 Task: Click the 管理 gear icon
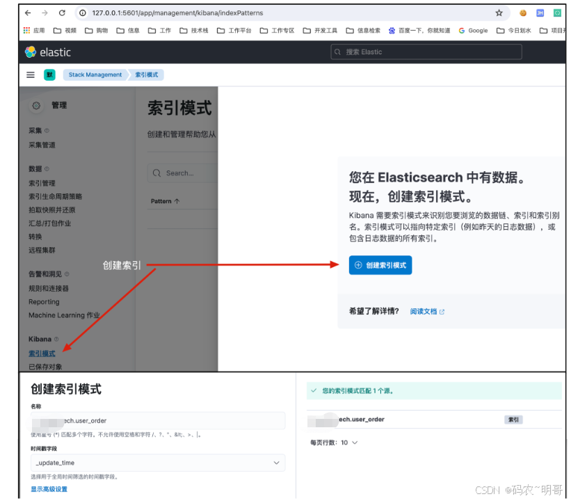point(36,106)
